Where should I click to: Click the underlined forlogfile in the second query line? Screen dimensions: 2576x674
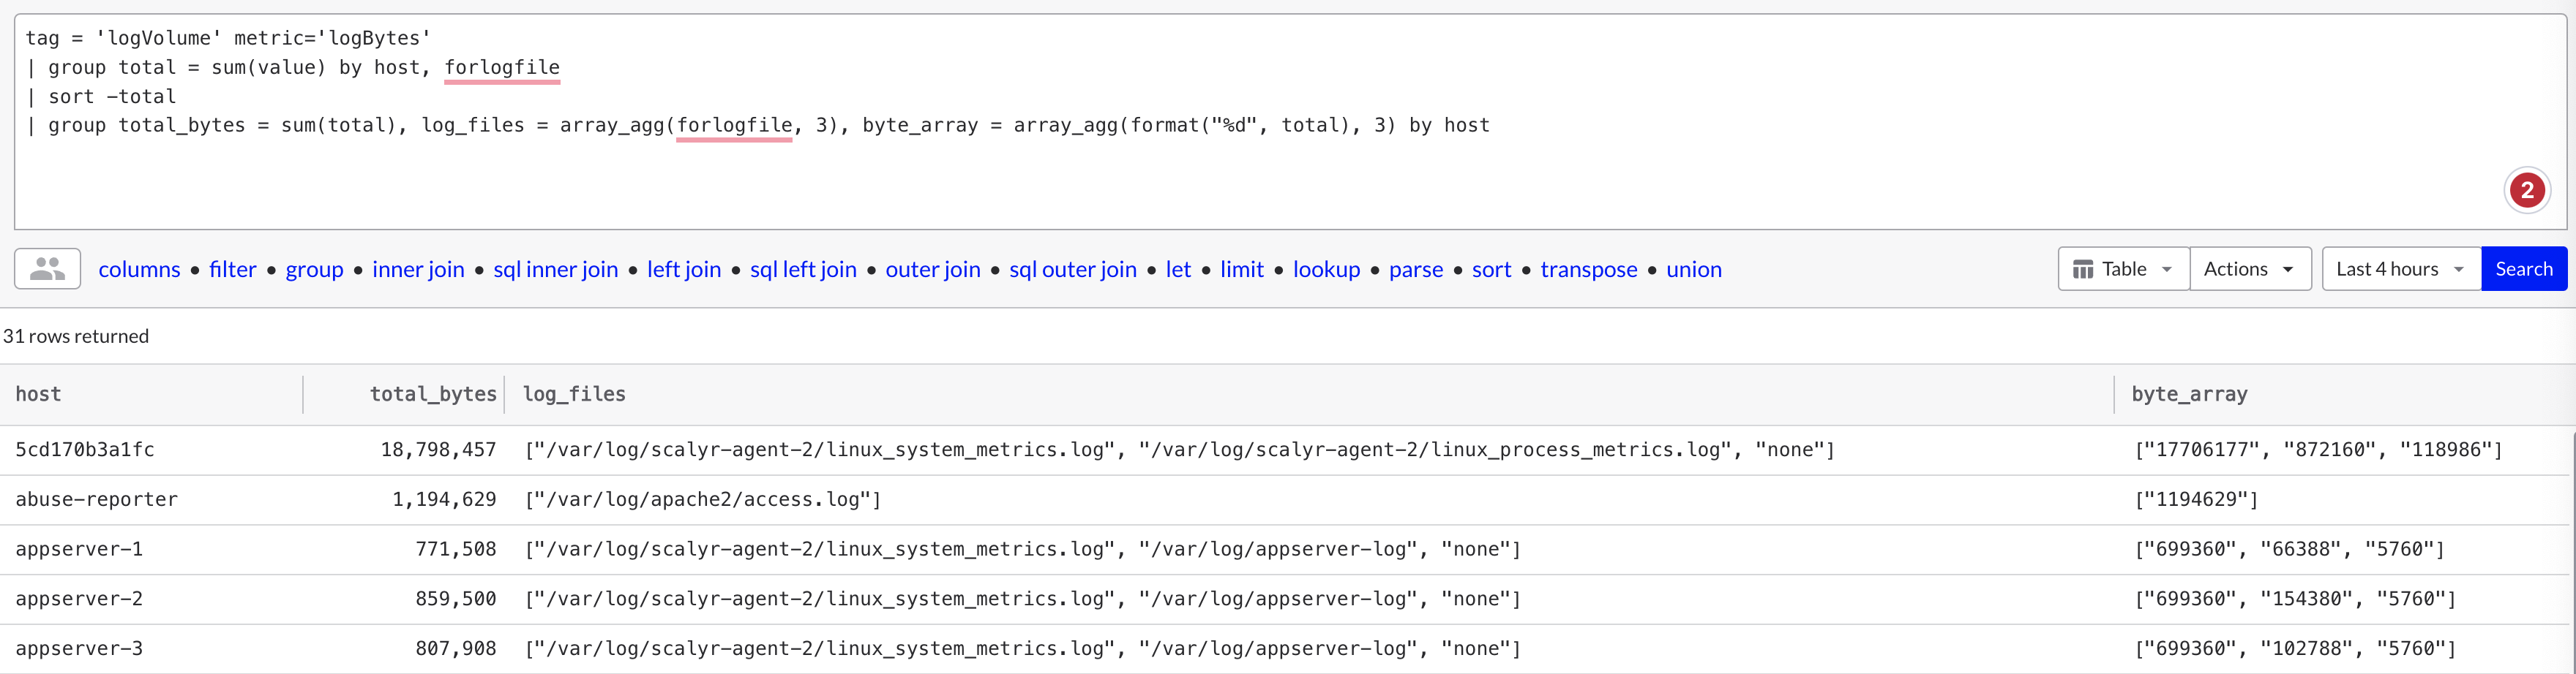[x=502, y=68]
